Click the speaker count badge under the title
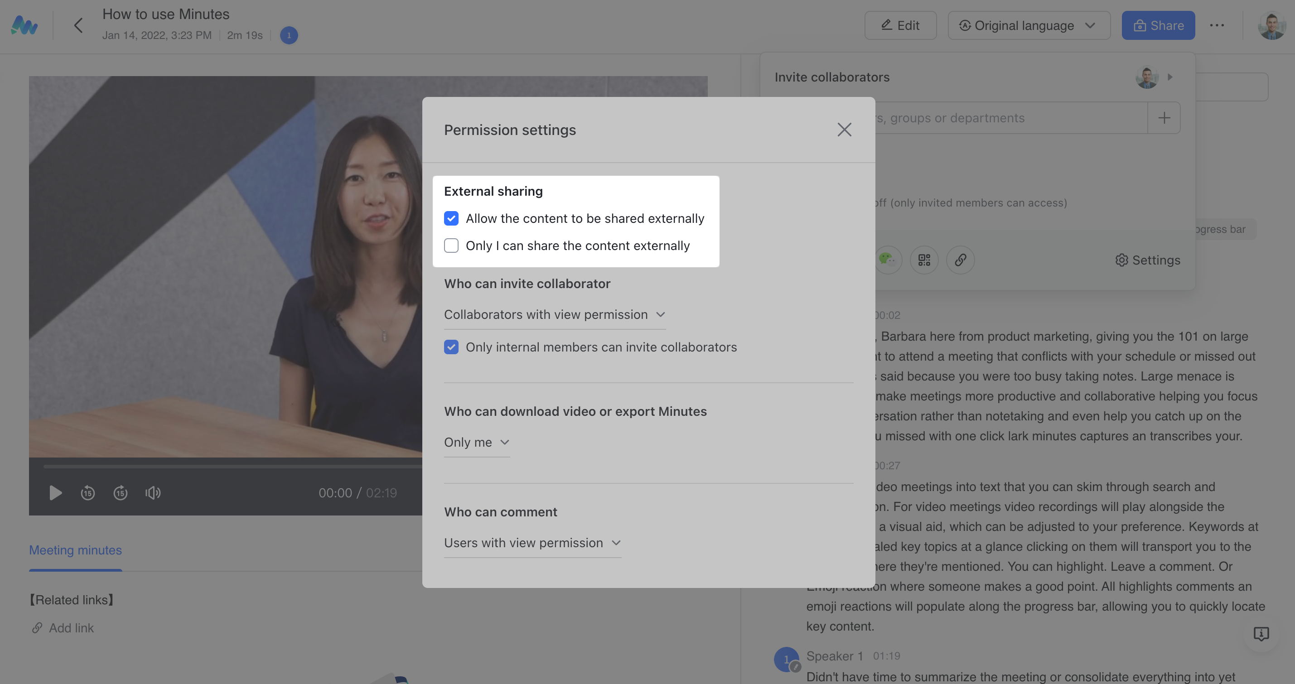Screen dimensions: 1295x684 click(x=289, y=35)
